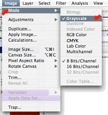Expand the Mode submenu arrow
The image size is (108, 115).
pos(56,10)
